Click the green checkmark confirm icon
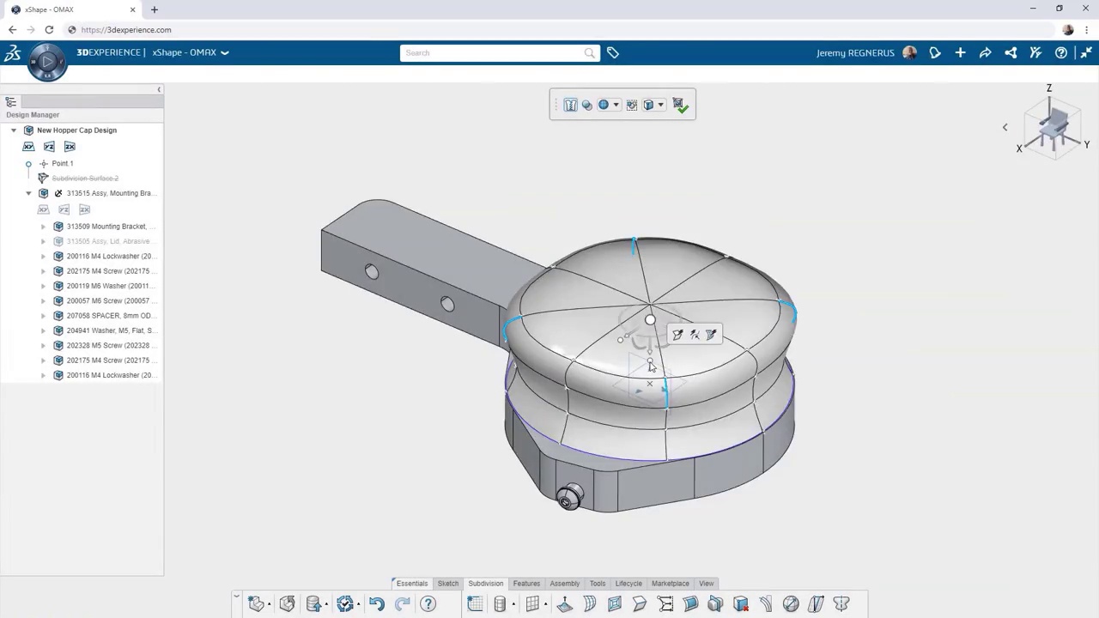 click(x=679, y=105)
